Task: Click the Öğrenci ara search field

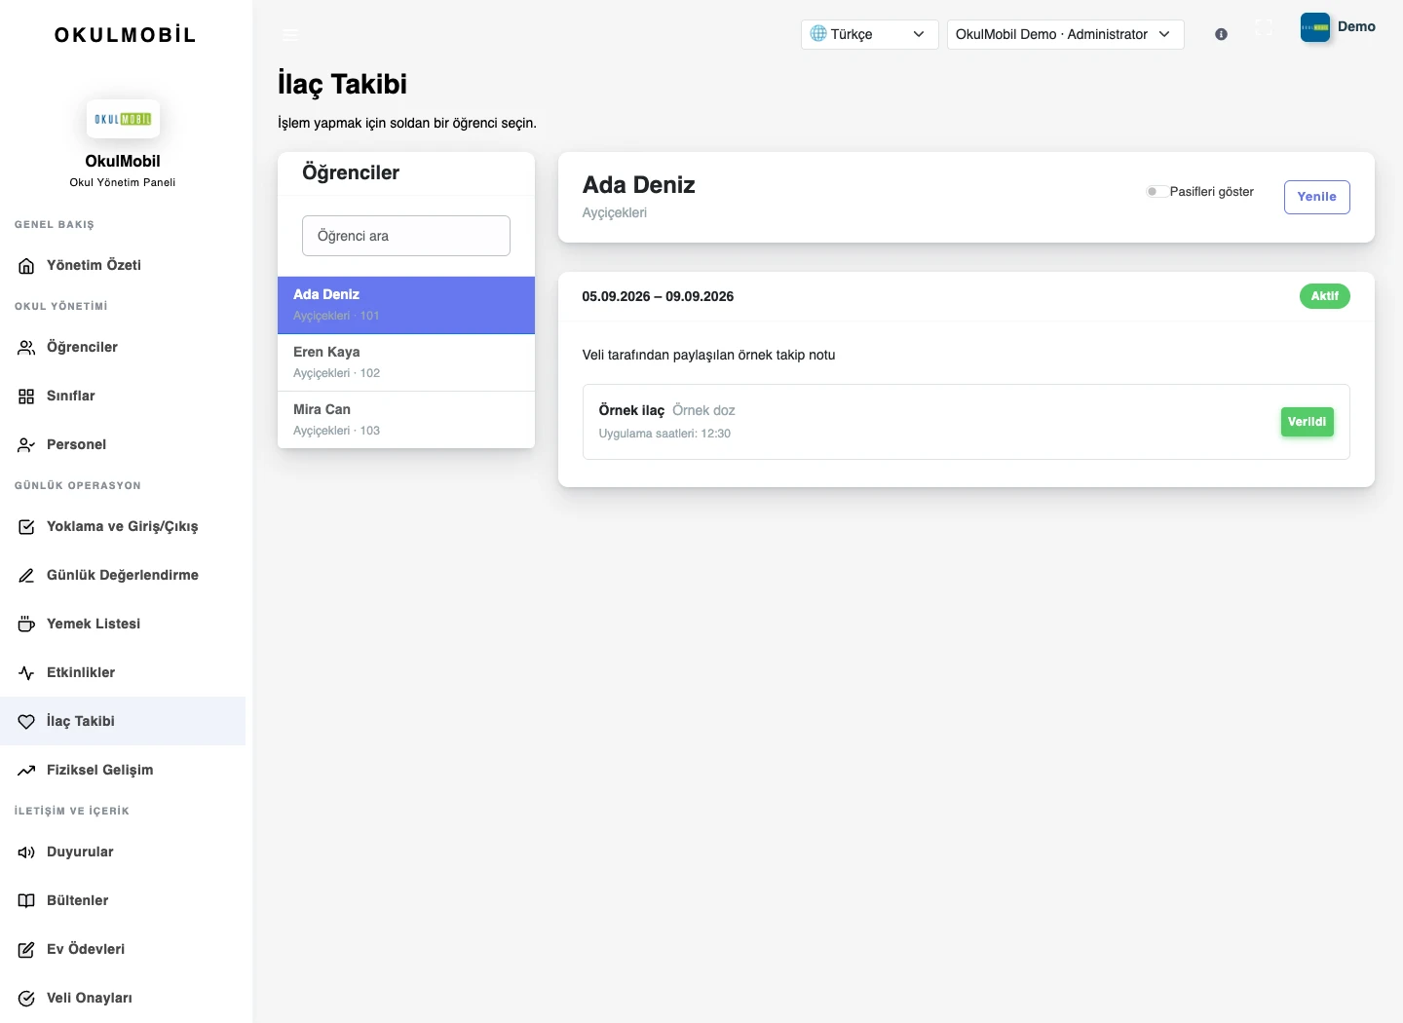Action: (406, 236)
